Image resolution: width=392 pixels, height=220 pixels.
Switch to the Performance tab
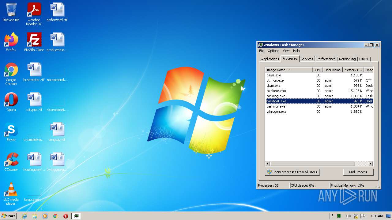click(326, 59)
